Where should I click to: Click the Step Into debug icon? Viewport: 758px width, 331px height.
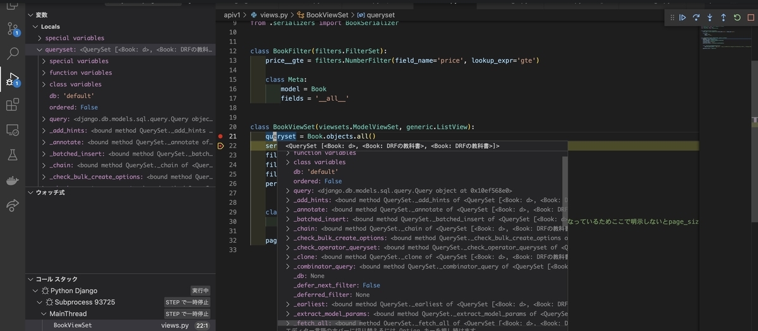(x=710, y=18)
